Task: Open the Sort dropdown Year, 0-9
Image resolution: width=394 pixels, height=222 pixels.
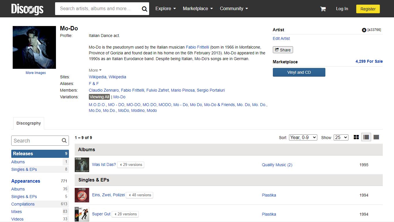Action: (303, 138)
